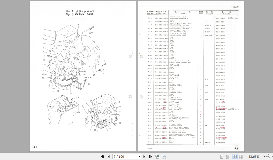Open the page number dropdown

pyautogui.click(x=139, y=157)
